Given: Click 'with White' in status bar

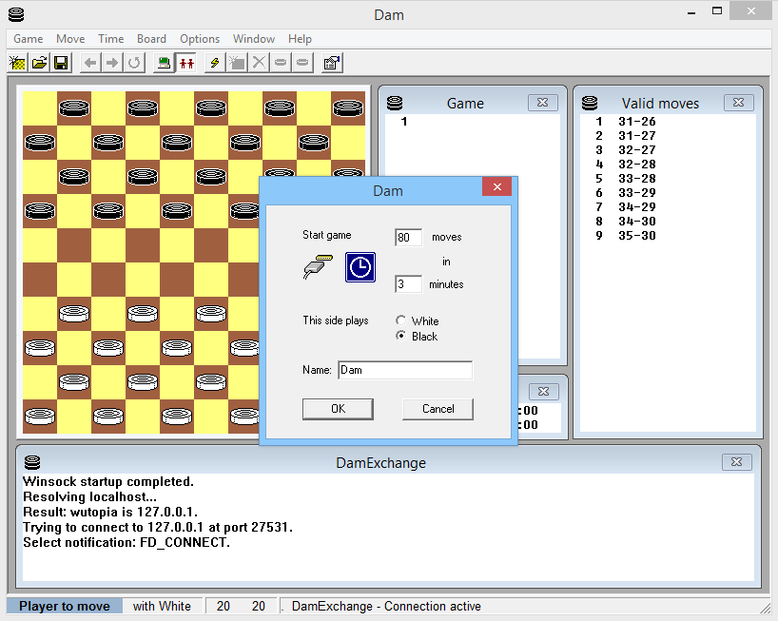Looking at the screenshot, I should [162, 606].
